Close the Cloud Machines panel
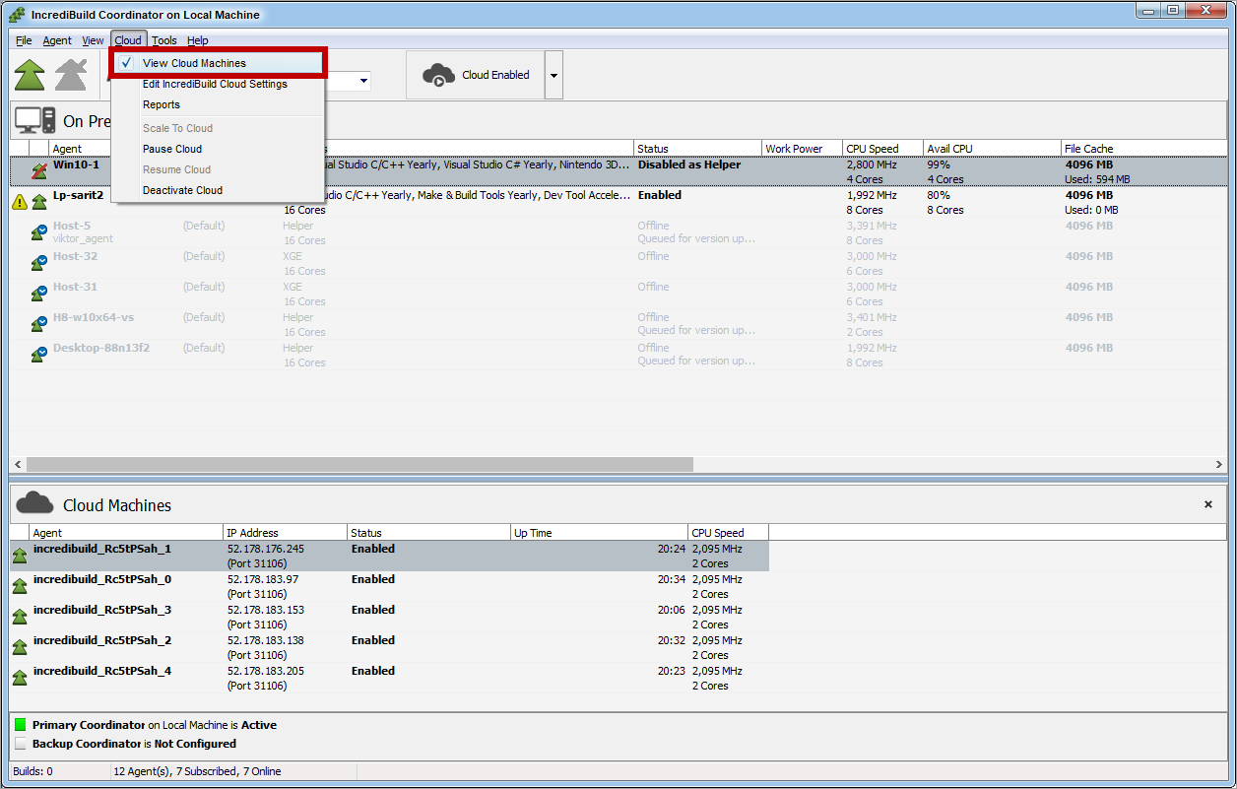The height and width of the screenshot is (789, 1237). click(1208, 504)
